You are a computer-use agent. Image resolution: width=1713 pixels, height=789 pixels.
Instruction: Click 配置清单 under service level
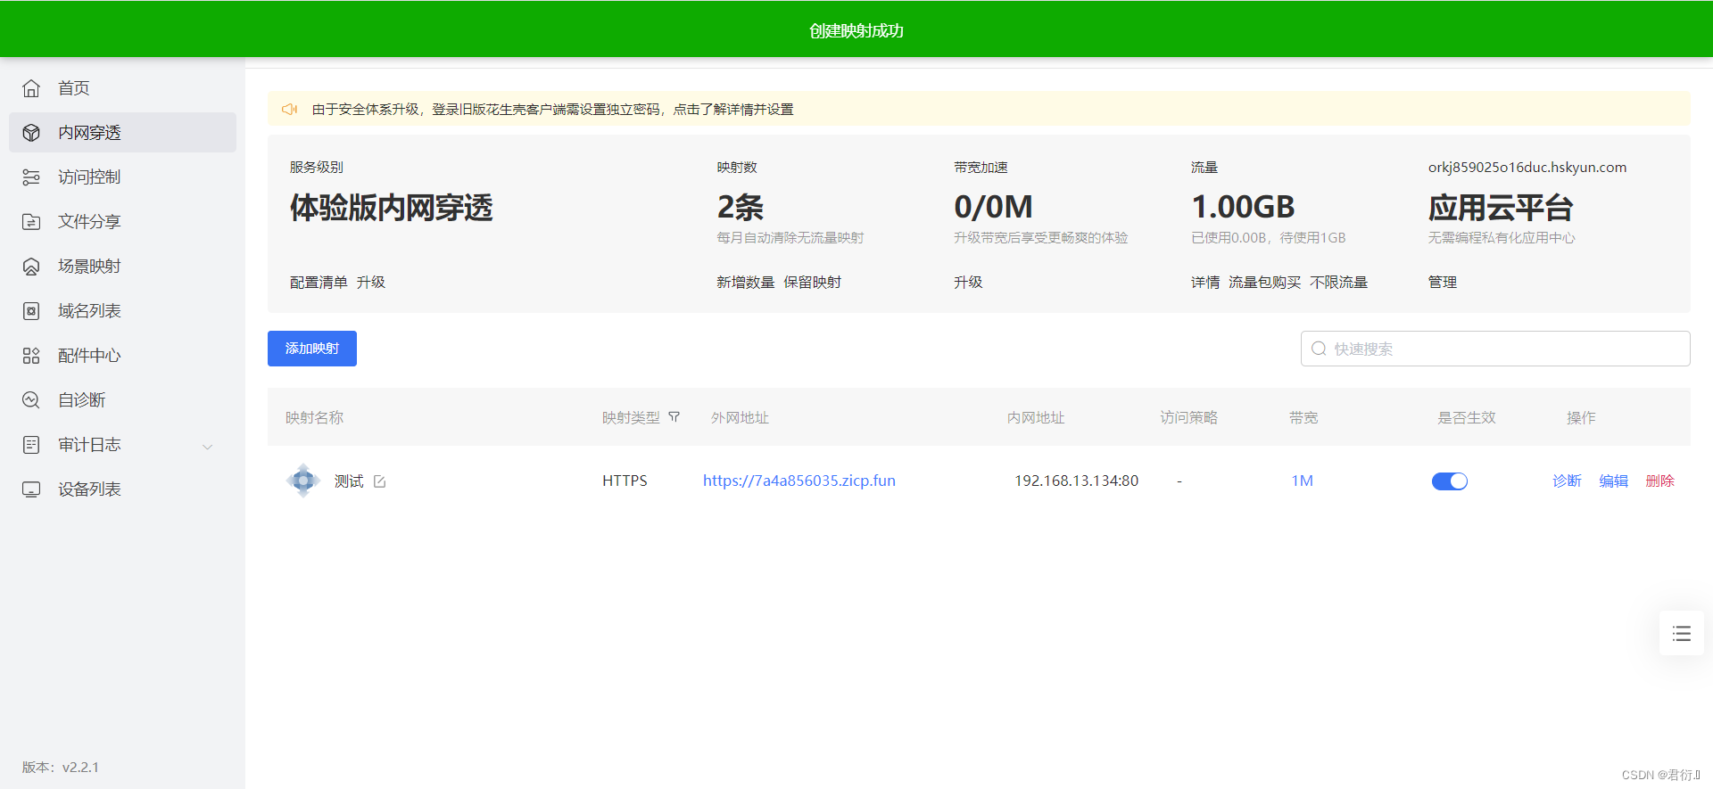pos(319,283)
